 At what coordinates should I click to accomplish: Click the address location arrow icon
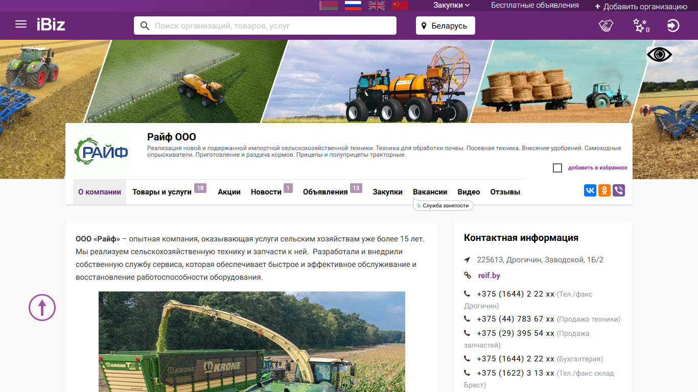(x=467, y=260)
